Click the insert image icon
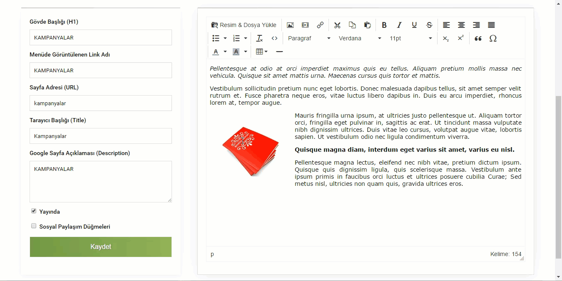The image size is (562, 281). [290, 25]
